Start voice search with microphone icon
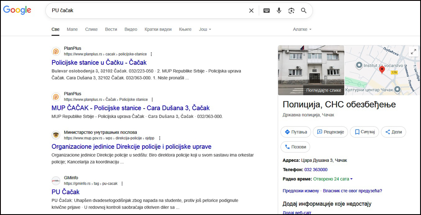Image resolution: width=421 pixels, height=215 pixels. [x=279, y=11]
